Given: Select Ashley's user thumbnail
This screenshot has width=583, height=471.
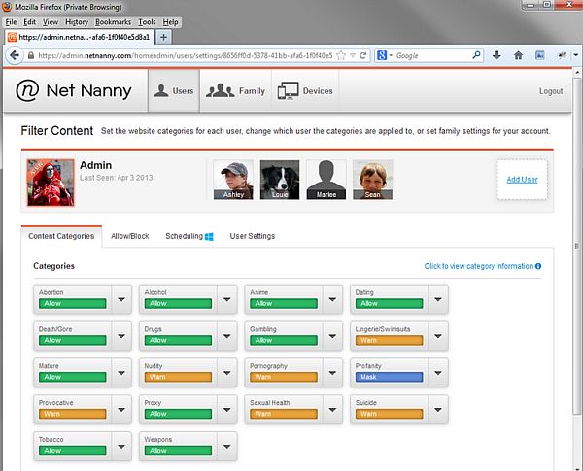Looking at the screenshot, I should tap(233, 180).
